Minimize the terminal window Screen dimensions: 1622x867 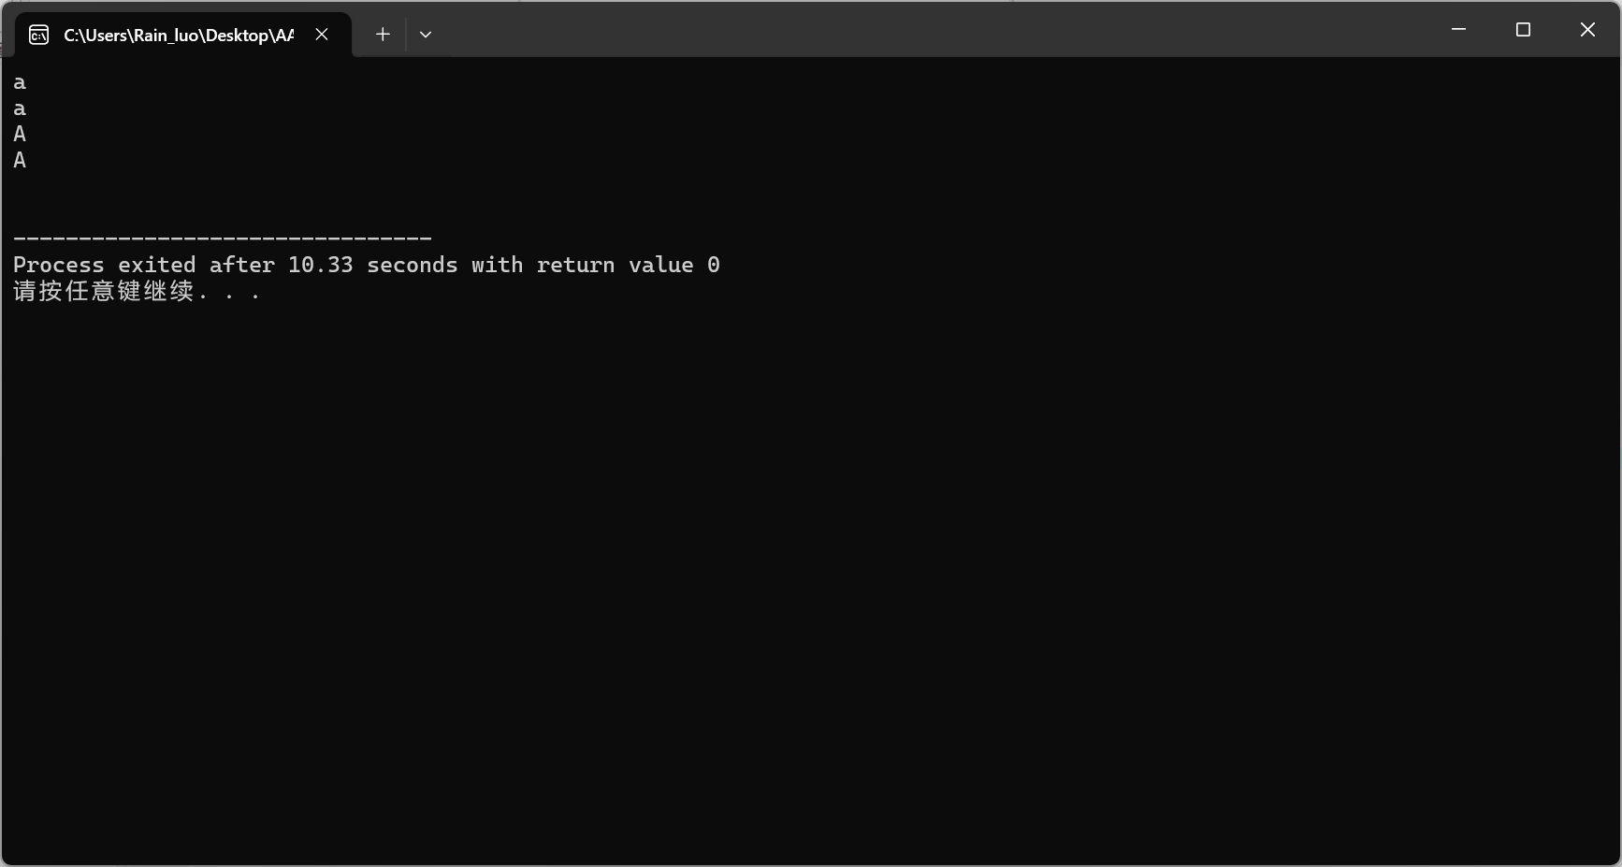tap(1458, 30)
